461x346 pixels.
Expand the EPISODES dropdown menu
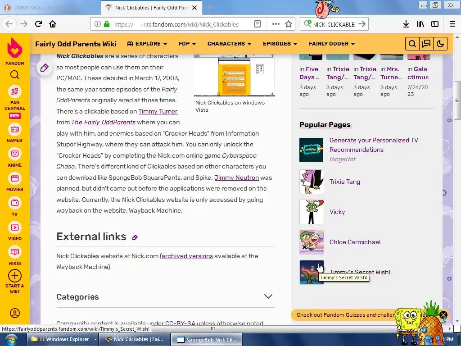click(280, 44)
